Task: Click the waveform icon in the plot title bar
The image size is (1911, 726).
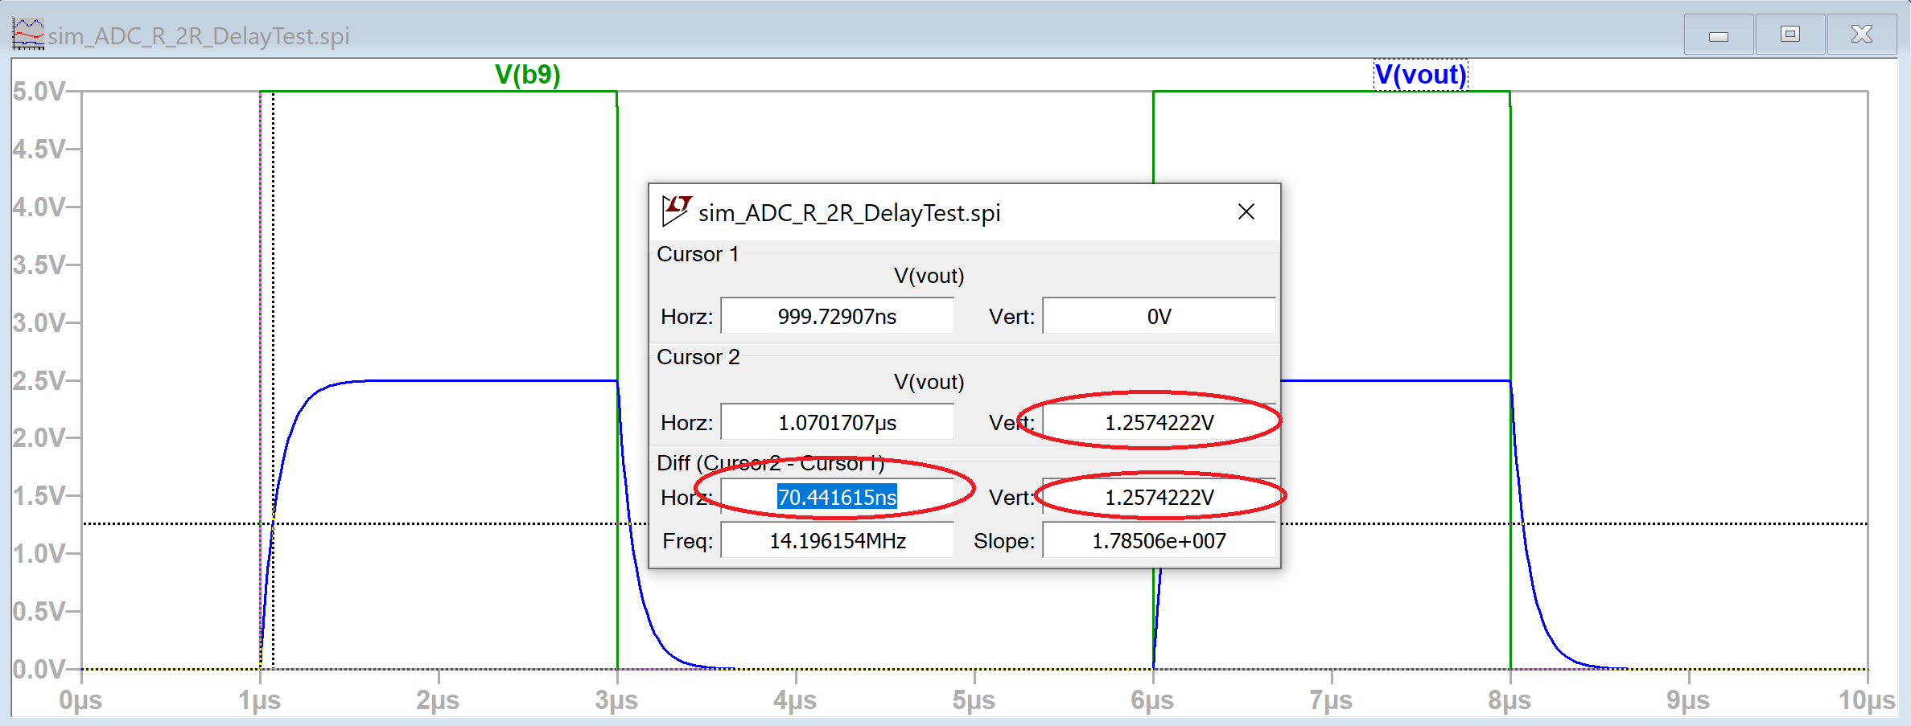Action: coord(28,35)
